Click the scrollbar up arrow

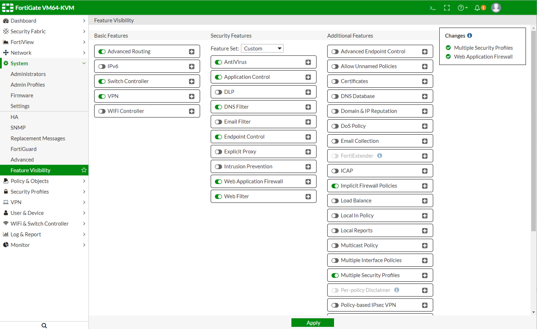pyautogui.click(x=533, y=28)
